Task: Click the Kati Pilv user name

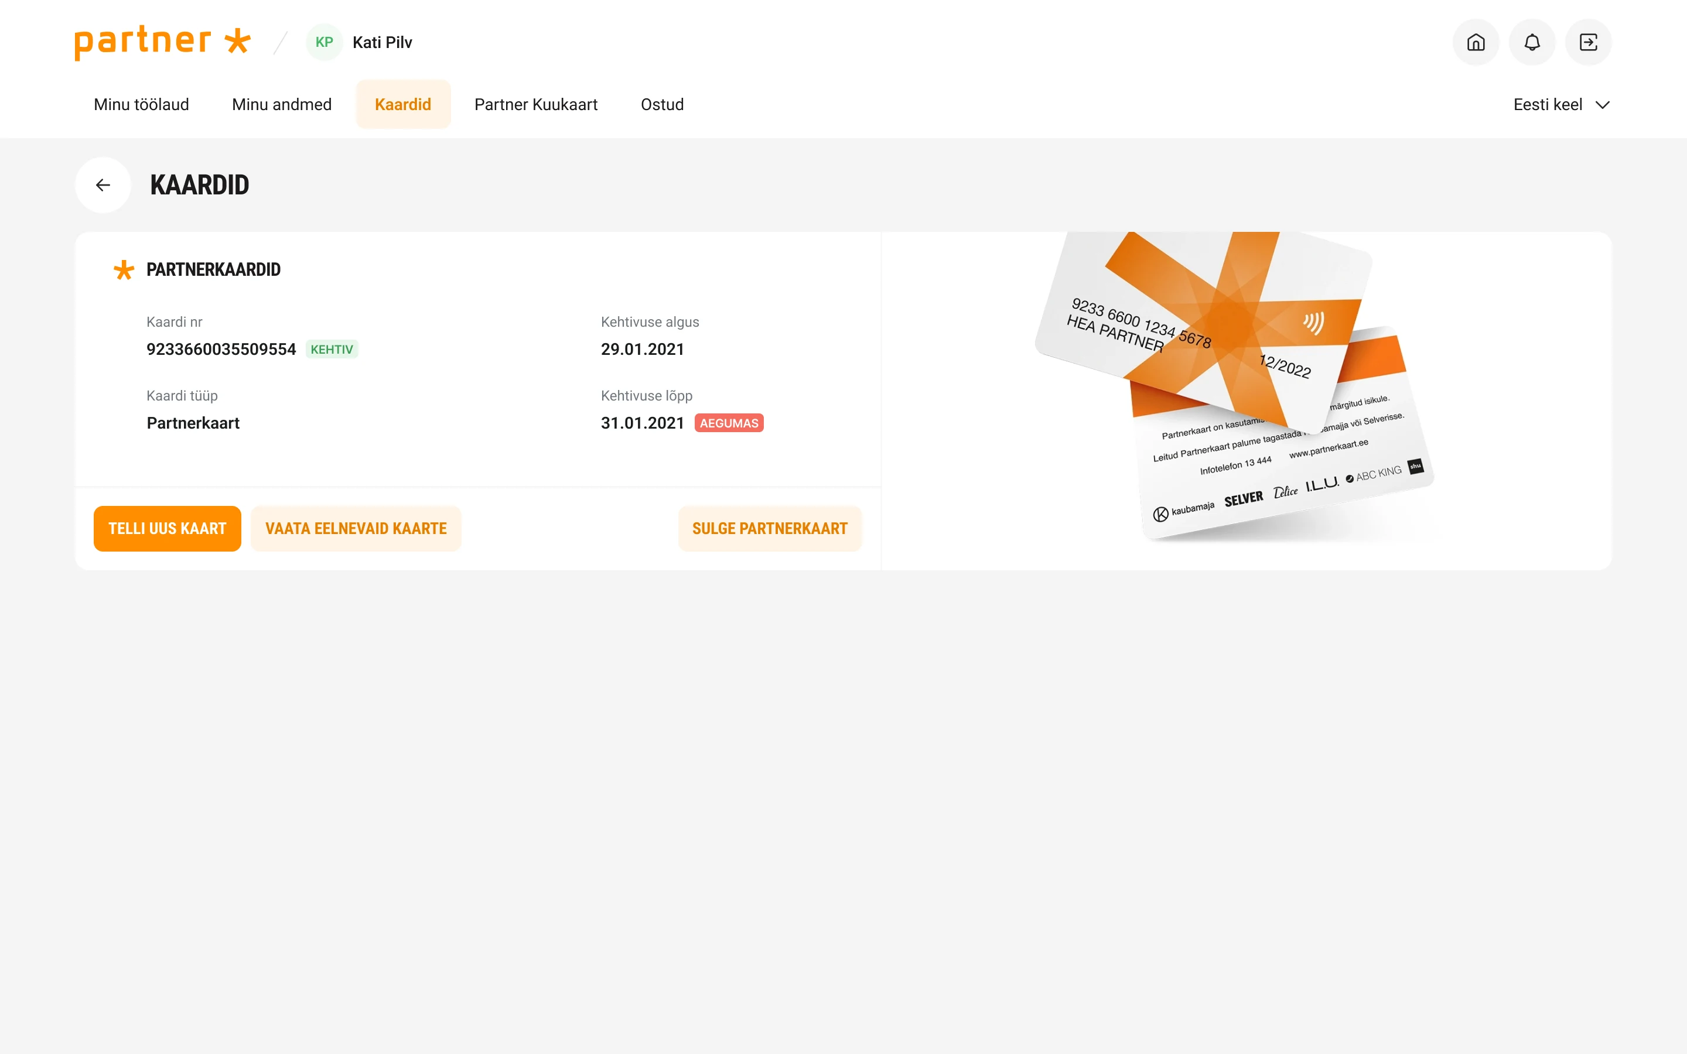Action: 382,43
